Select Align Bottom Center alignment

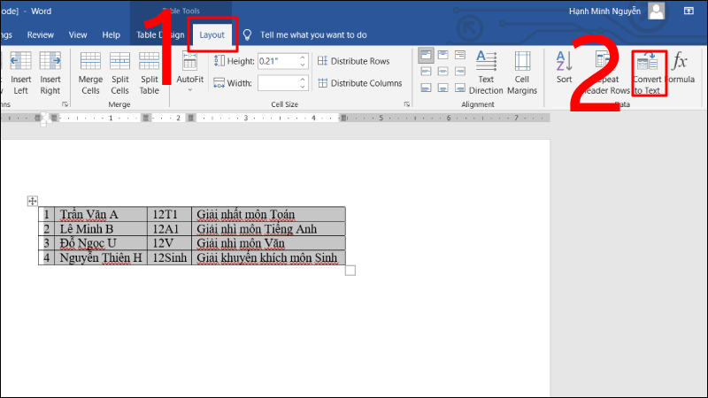coord(443,88)
